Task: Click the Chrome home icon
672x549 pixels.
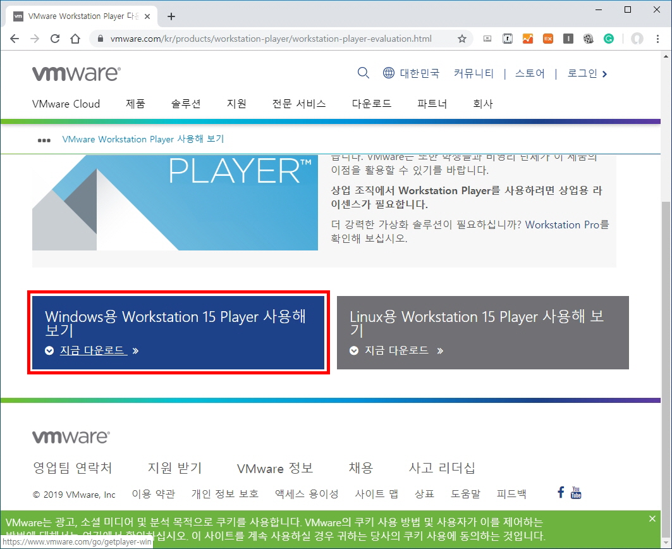Action: tap(75, 38)
